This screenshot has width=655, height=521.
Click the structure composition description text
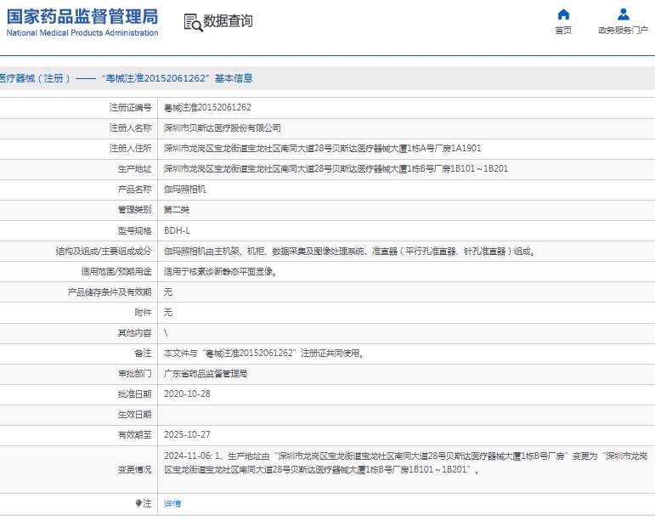coord(349,251)
